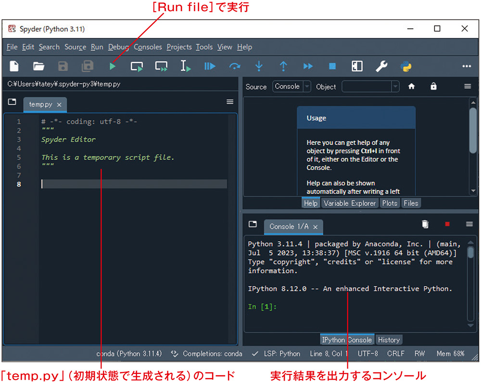Show more toolbar items with ellipsis

pyautogui.click(x=467, y=66)
